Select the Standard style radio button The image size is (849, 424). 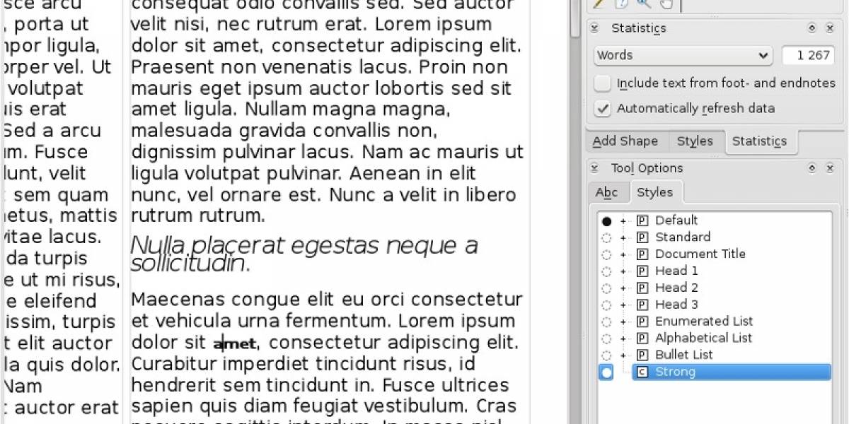[x=606, y=237]
